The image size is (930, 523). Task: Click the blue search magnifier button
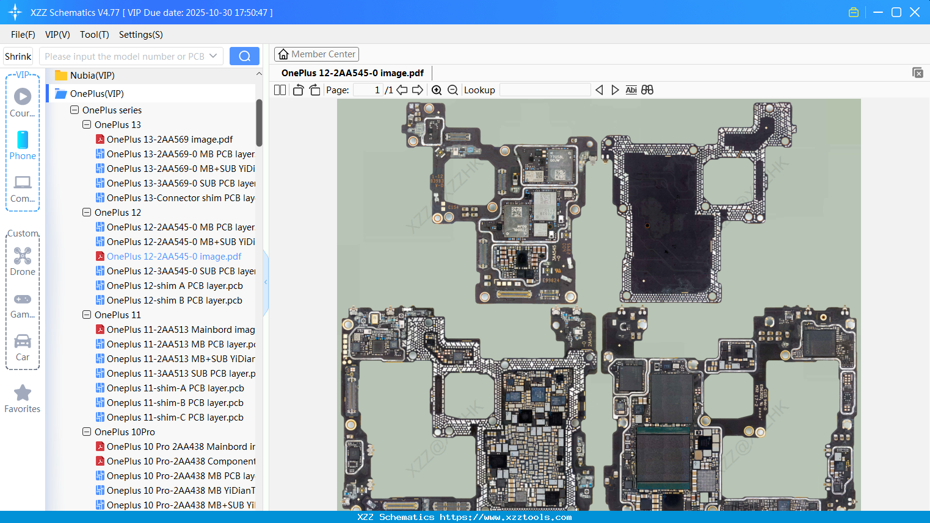click(244, 55)
